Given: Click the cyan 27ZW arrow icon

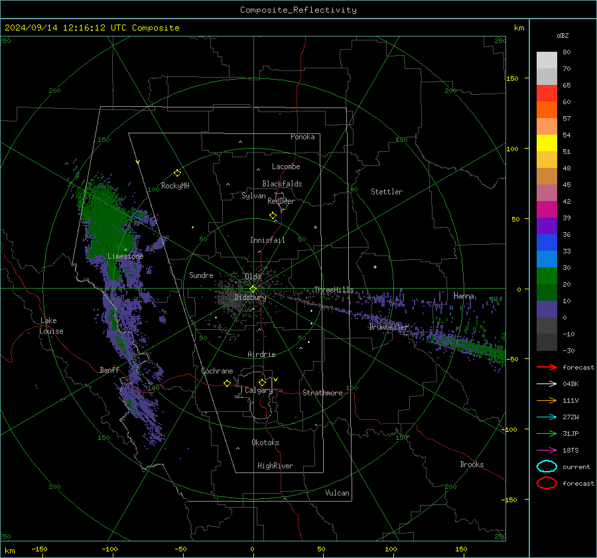Looking at the screenshot, I should click(547, 417).
